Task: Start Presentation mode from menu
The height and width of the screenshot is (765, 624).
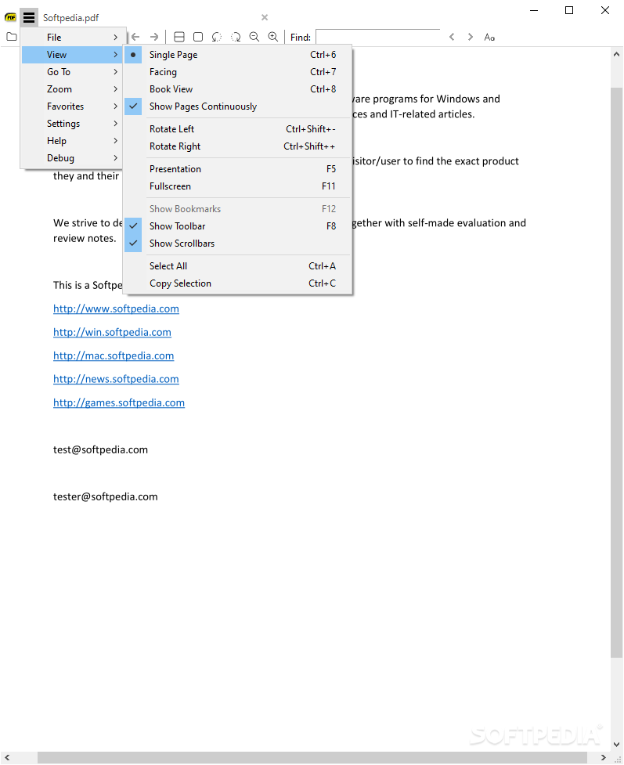Action: tap(237, 169)
